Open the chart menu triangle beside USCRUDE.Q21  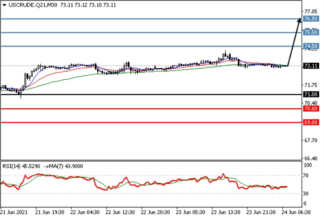[4, 5]
